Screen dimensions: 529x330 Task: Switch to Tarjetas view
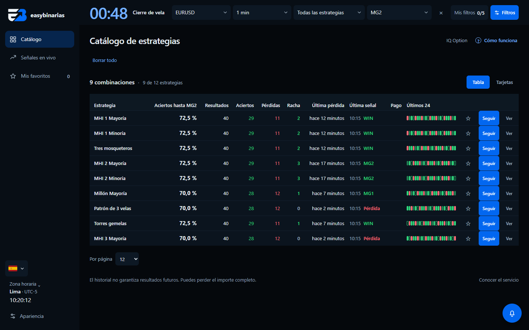tap(504, 82)
